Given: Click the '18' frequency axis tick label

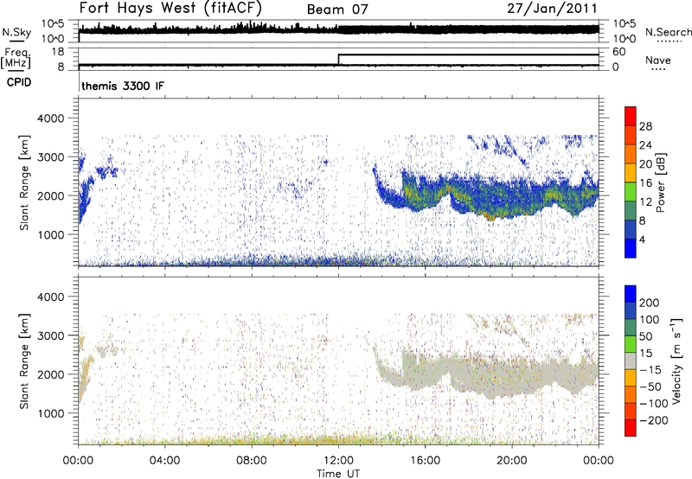Looking at the screenshot, I should [x=58, y=52].
